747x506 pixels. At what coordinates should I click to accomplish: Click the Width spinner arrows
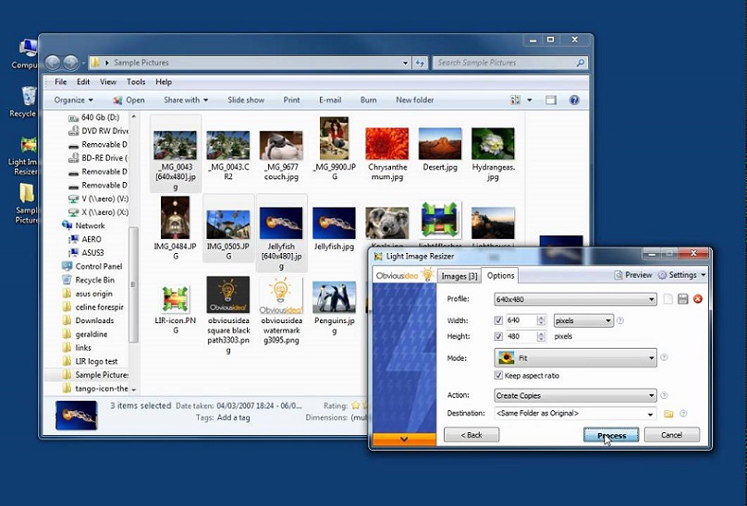541,320
